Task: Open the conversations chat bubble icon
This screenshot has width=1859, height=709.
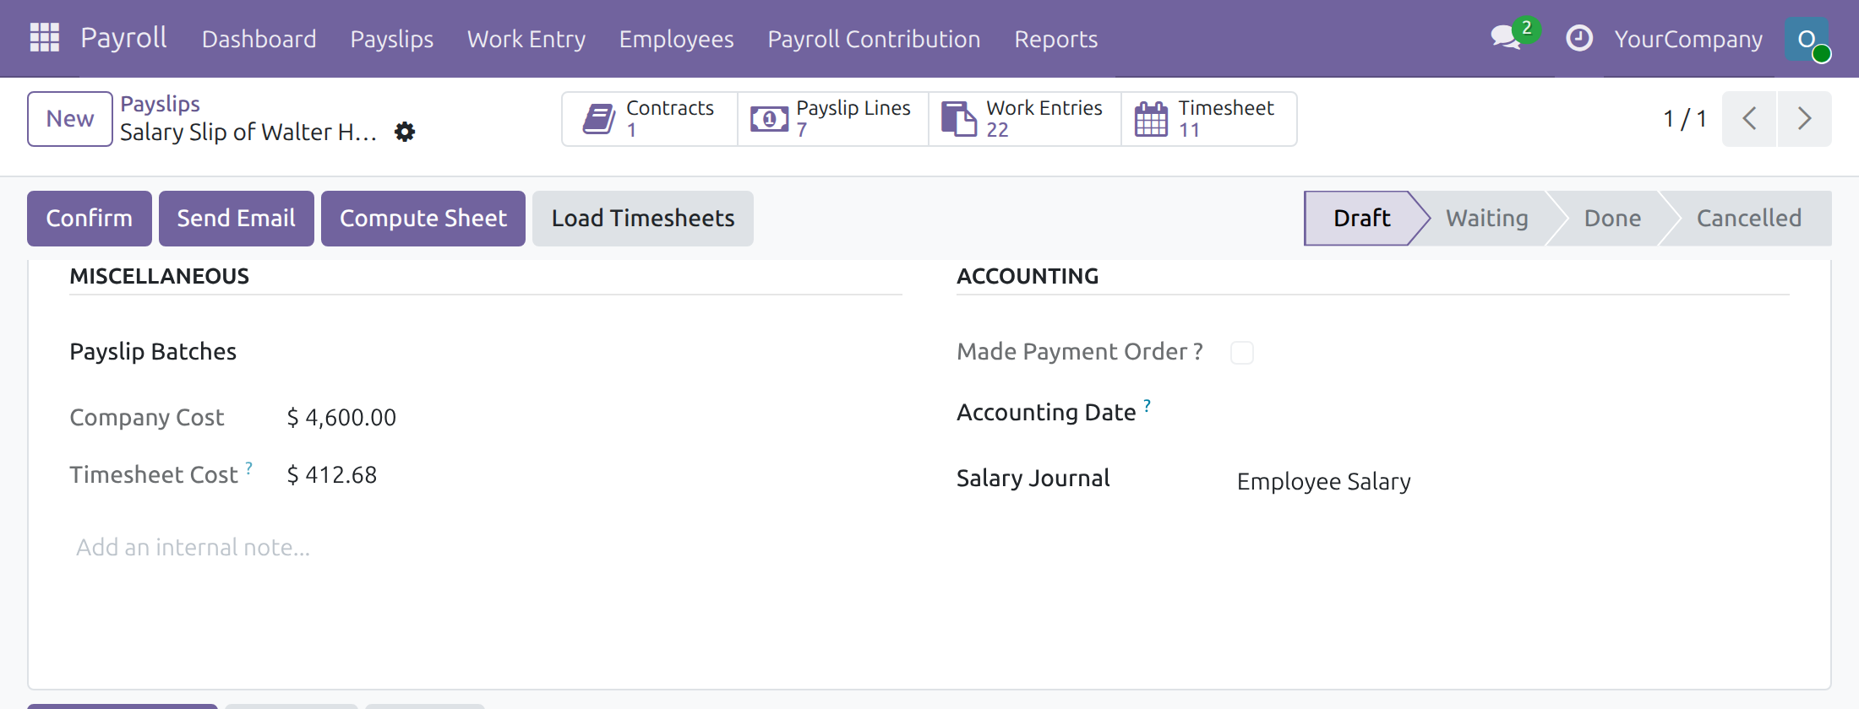Action: [1506, 38]
